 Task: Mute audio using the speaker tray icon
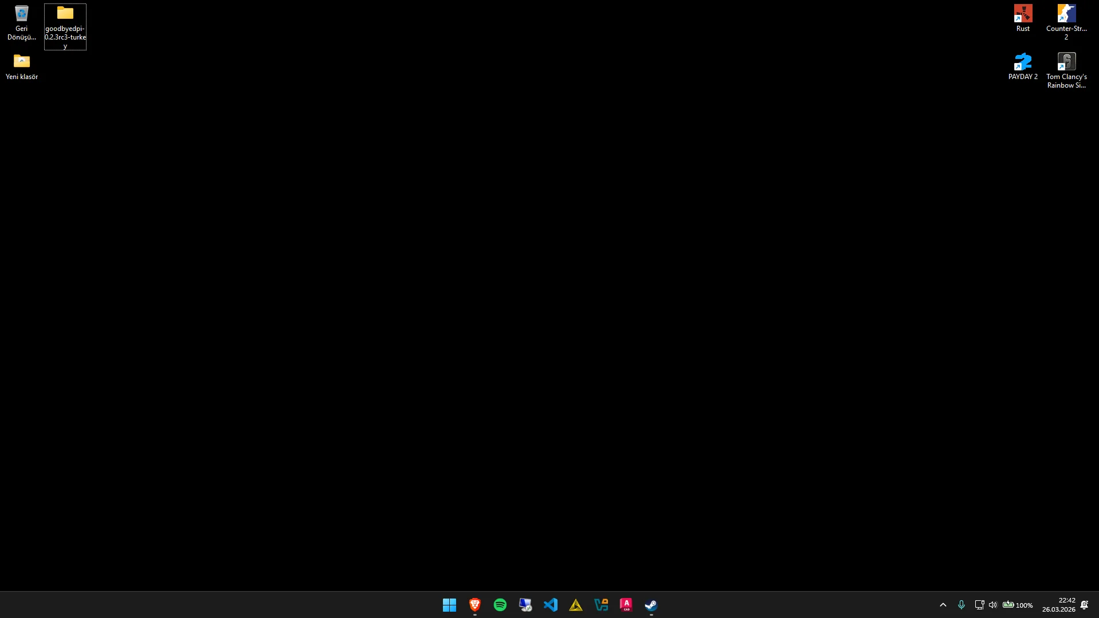tap(992, 604)
